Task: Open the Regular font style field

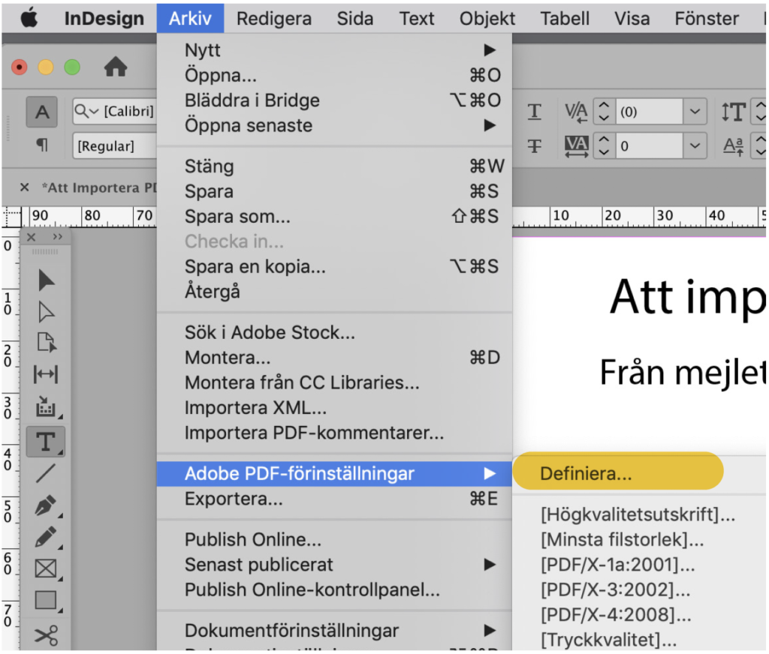Action: 115,145
